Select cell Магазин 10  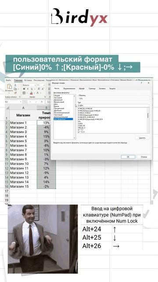(x=23, y=163)
